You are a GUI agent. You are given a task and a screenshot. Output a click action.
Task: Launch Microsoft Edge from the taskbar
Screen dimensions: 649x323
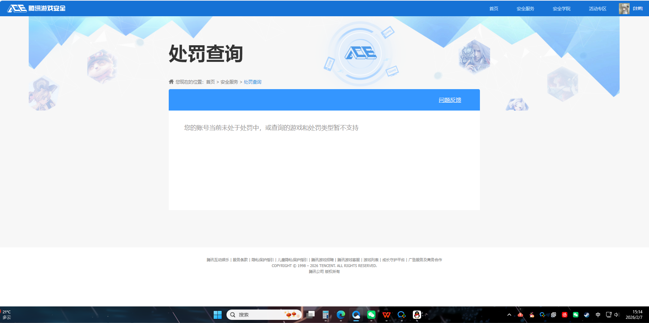(342, 315)
